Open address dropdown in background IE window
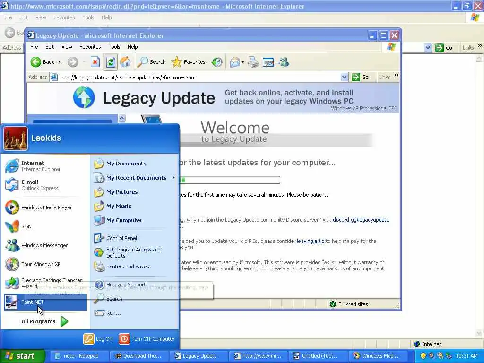Screen dimensions: 484x363 click(428, 48)
